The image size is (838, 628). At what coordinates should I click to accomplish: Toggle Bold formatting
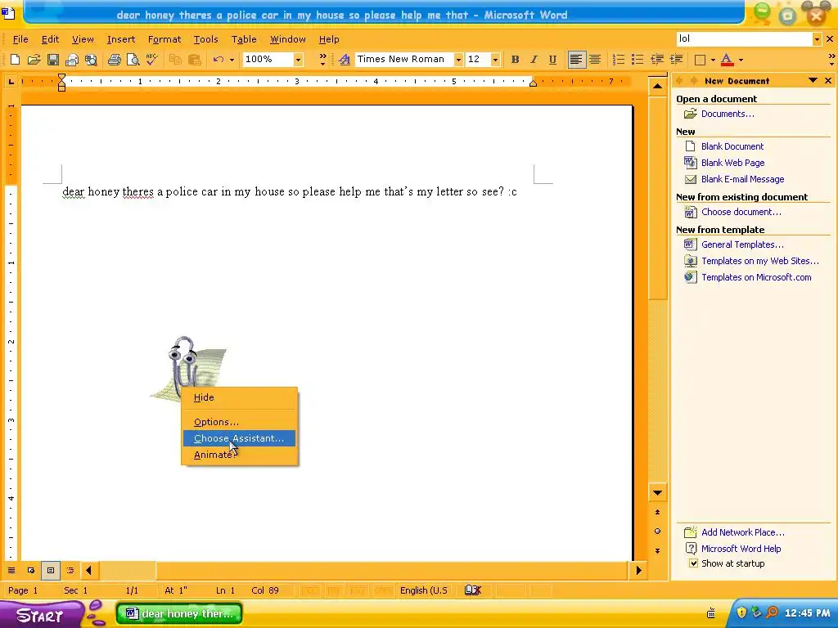(x=516, y=59)
